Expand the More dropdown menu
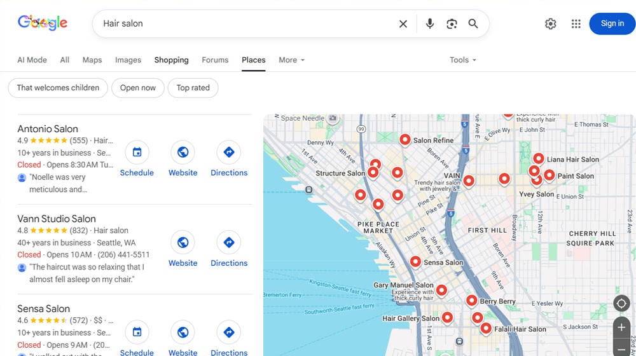636x356 pixels. click(292, 60)
